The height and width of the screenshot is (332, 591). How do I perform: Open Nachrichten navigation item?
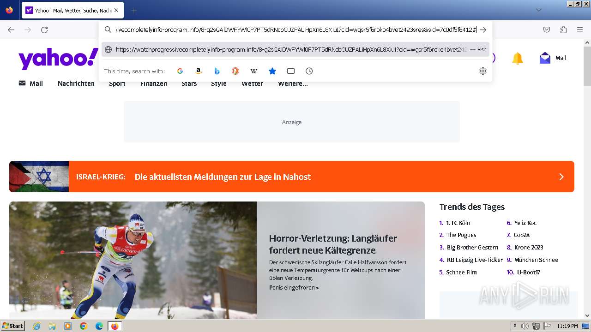click(x=76, y=83)
